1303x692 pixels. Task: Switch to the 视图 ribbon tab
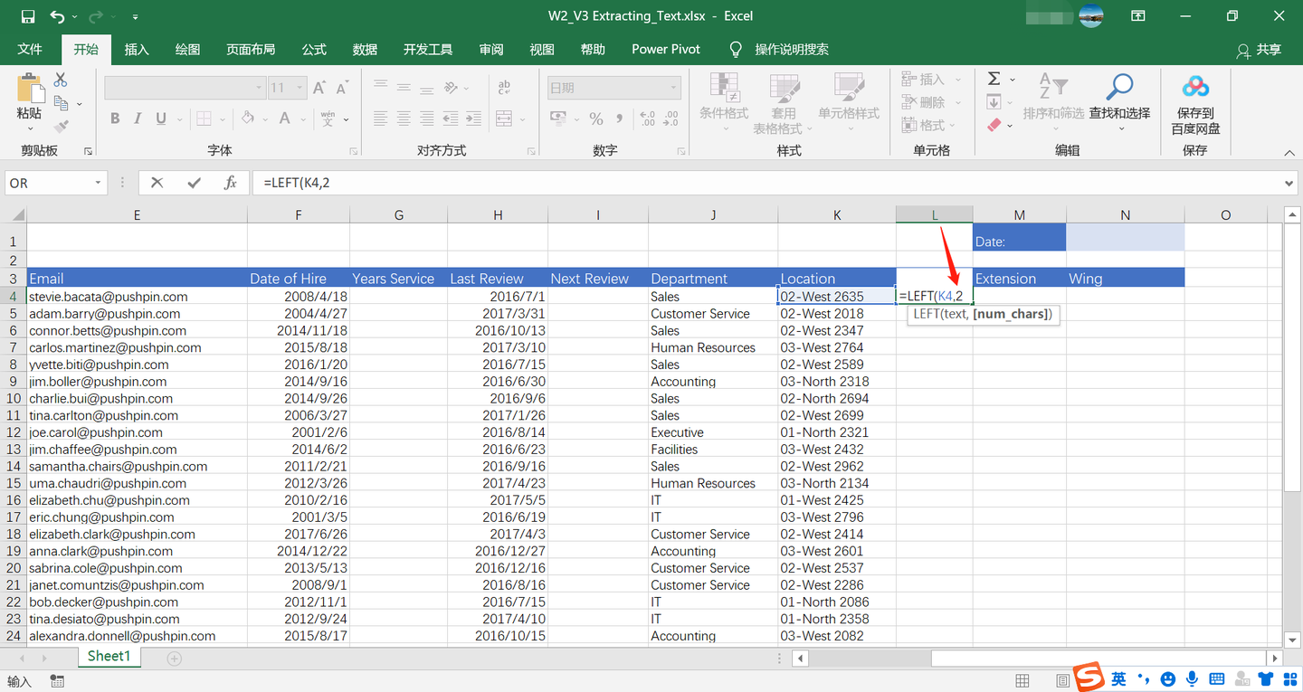click(x=542, y=50)
